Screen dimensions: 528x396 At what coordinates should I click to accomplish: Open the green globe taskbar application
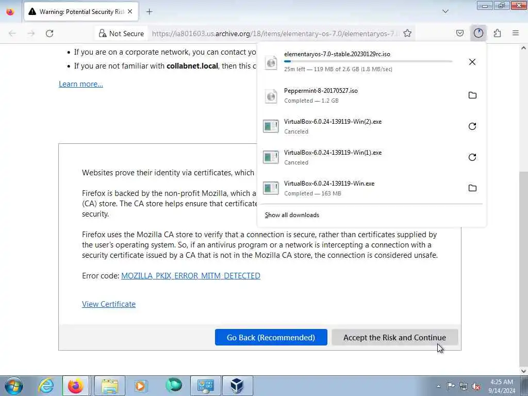174,385
